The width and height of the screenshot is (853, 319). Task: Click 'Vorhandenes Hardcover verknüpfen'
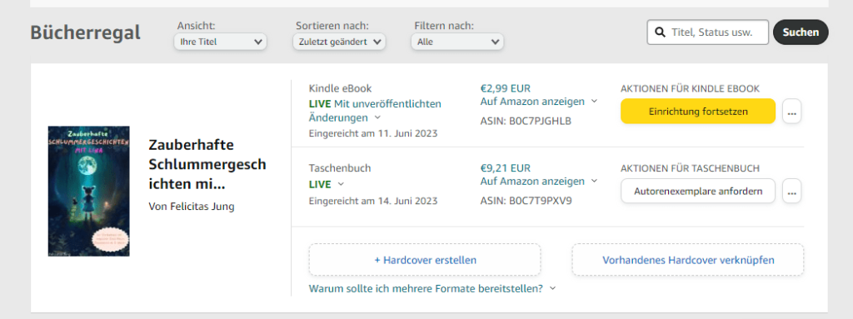coord(688,260)
